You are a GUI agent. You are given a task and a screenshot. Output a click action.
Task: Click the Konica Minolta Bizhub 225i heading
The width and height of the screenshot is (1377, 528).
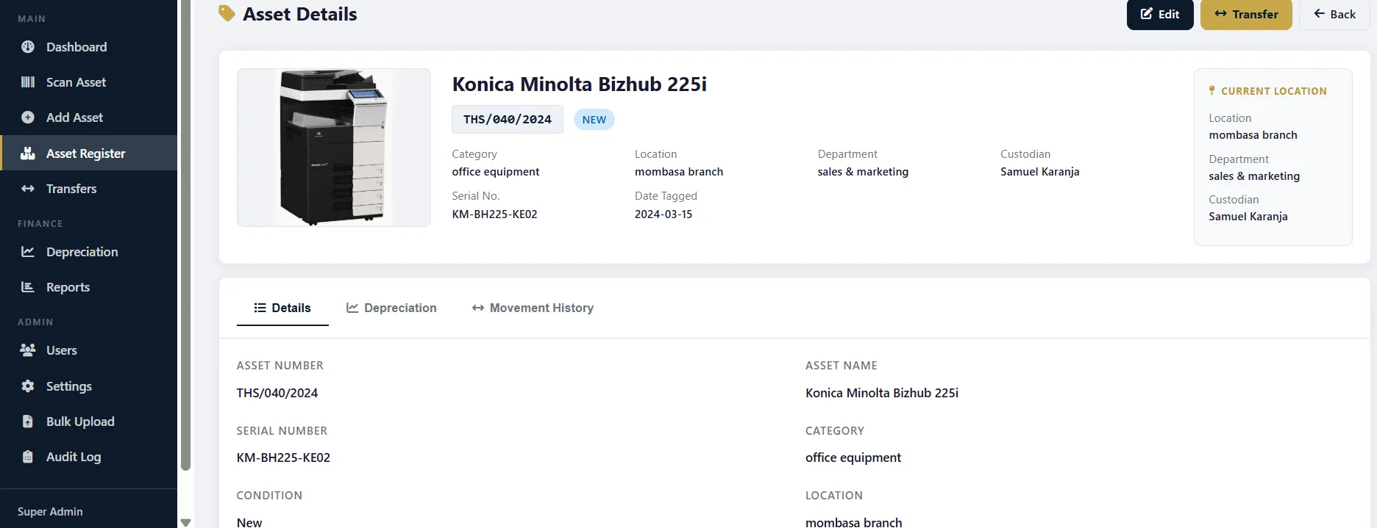click(x=580, y=84)
